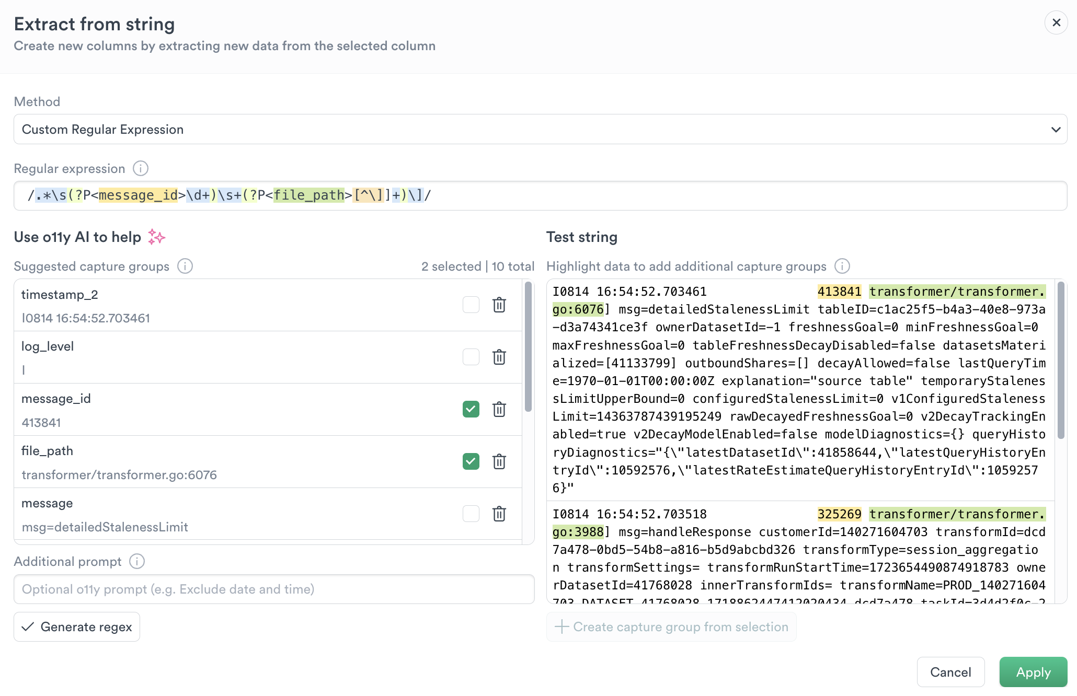
Task: Remove the message_id capture group
Action: pos(499,409)
